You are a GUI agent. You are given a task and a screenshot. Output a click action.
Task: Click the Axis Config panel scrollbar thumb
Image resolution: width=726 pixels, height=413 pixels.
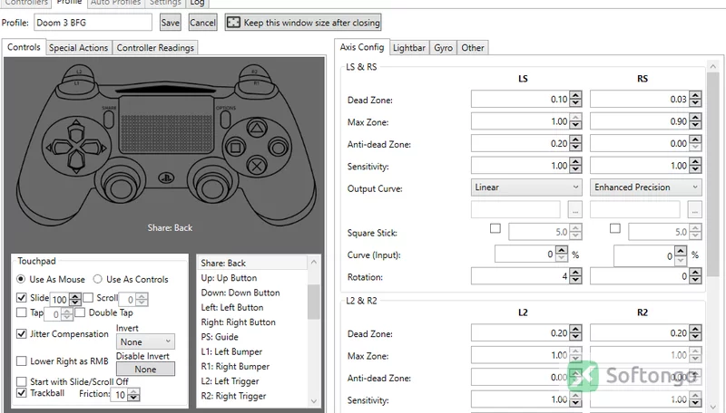click(713, 173)
